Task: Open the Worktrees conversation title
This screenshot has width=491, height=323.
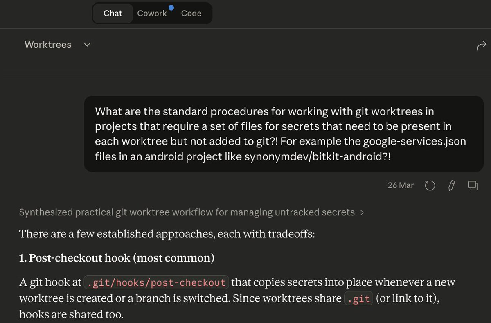Action: [x=48, y=45]
